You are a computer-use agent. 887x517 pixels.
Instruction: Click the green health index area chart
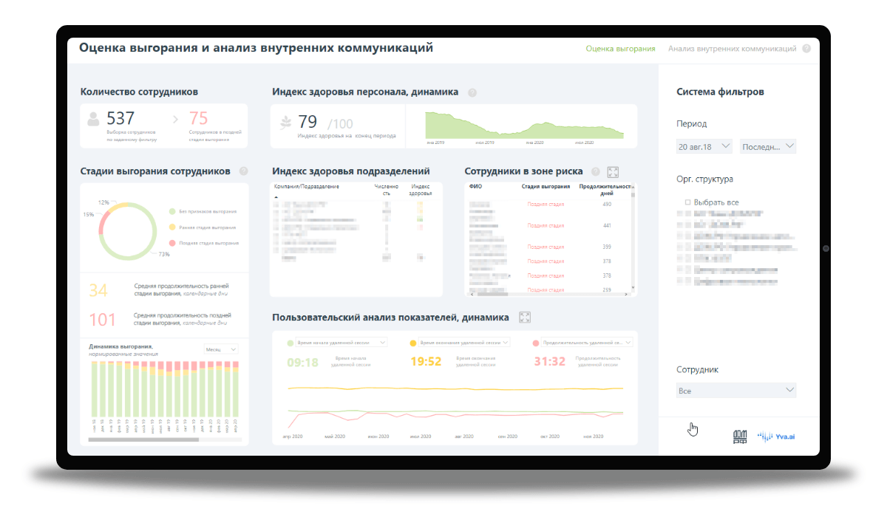pyautogui.click(x=525, y=126)
